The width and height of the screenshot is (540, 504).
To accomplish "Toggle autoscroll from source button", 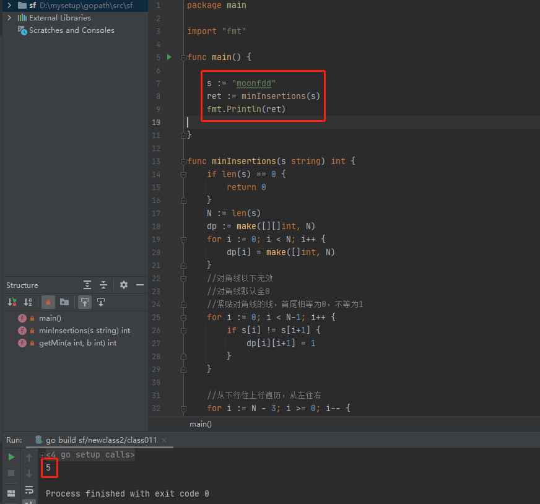I will coord(101,302).
